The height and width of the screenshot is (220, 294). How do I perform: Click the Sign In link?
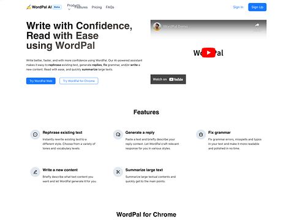click(x=238, y=7)
